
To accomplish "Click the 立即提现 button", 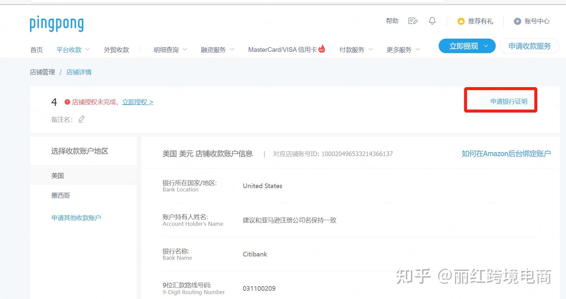I will pyautogui.click(x=467, y=46).
